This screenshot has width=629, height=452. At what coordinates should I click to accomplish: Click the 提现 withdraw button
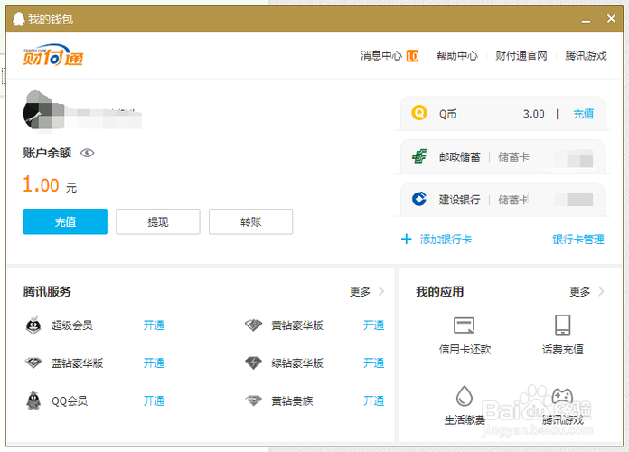[x=158, y=221]
